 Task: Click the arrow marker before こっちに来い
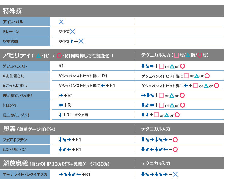(x=4, y=86)
